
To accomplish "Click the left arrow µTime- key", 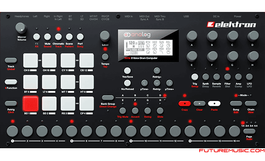I will point(144,83).
